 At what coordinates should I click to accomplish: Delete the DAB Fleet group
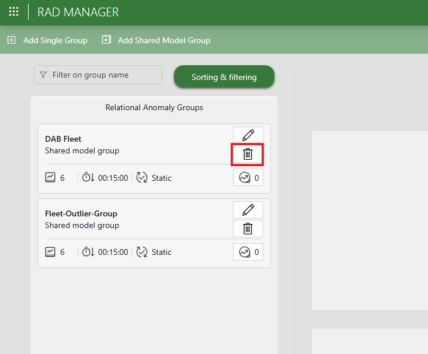click(x=248, y=154)
